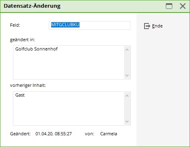190x147 pixels.
Task: Click the up arrow in the 'geändert in' scrollbar
Action: (x=127, y=50)
